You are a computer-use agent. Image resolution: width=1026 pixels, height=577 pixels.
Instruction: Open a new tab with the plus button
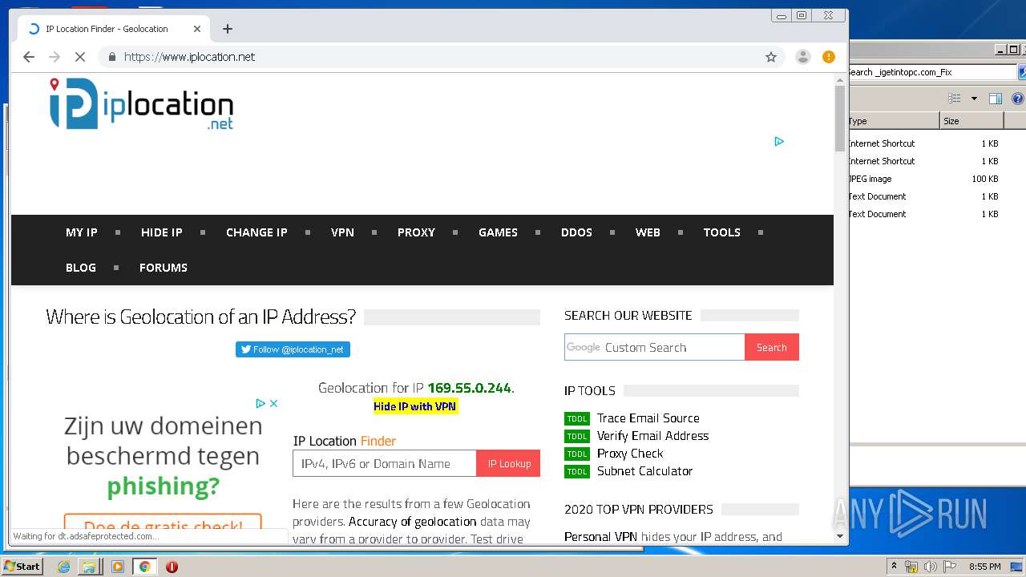(228, 29)
